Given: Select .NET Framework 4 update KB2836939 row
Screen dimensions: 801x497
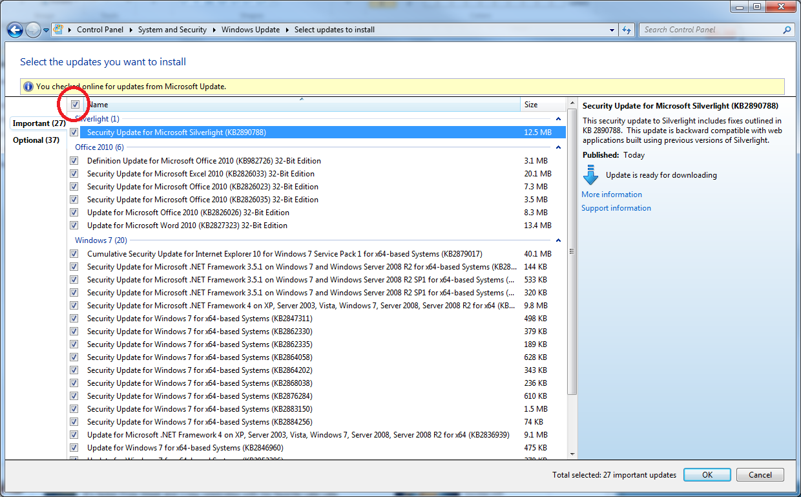Looking at the screenshot, I should pyautogui.click(x=317, y=435).
